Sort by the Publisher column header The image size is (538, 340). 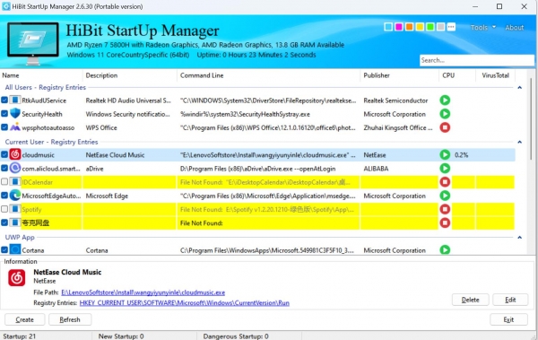coord(399,75)
